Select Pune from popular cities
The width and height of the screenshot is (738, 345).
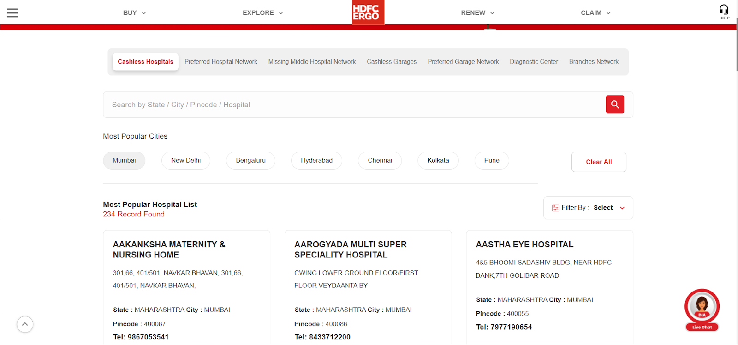491,161
